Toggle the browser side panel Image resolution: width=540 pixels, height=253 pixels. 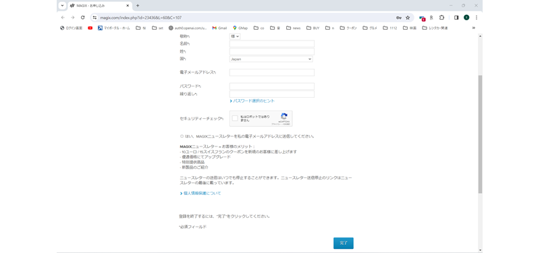[456, 18]
